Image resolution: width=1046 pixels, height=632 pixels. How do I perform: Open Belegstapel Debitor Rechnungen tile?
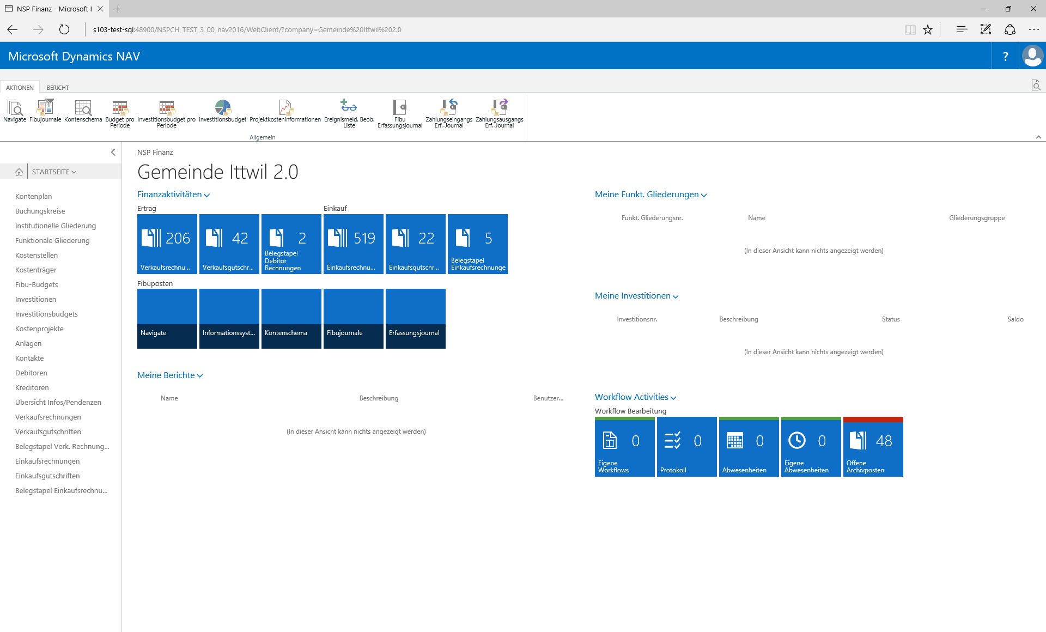[x=291, y=244]
